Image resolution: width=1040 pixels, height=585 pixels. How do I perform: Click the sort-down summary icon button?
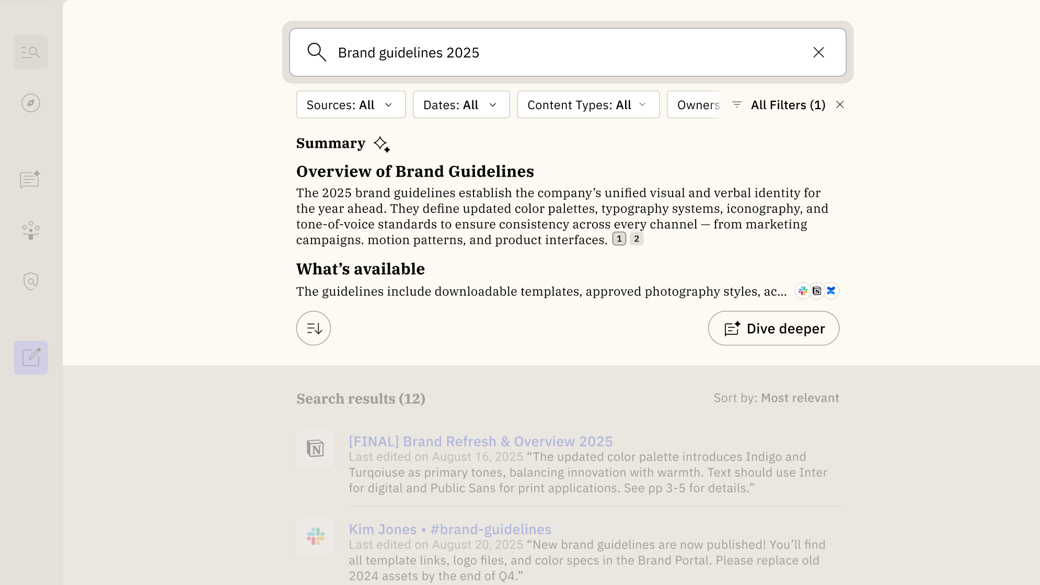(314, 328)
